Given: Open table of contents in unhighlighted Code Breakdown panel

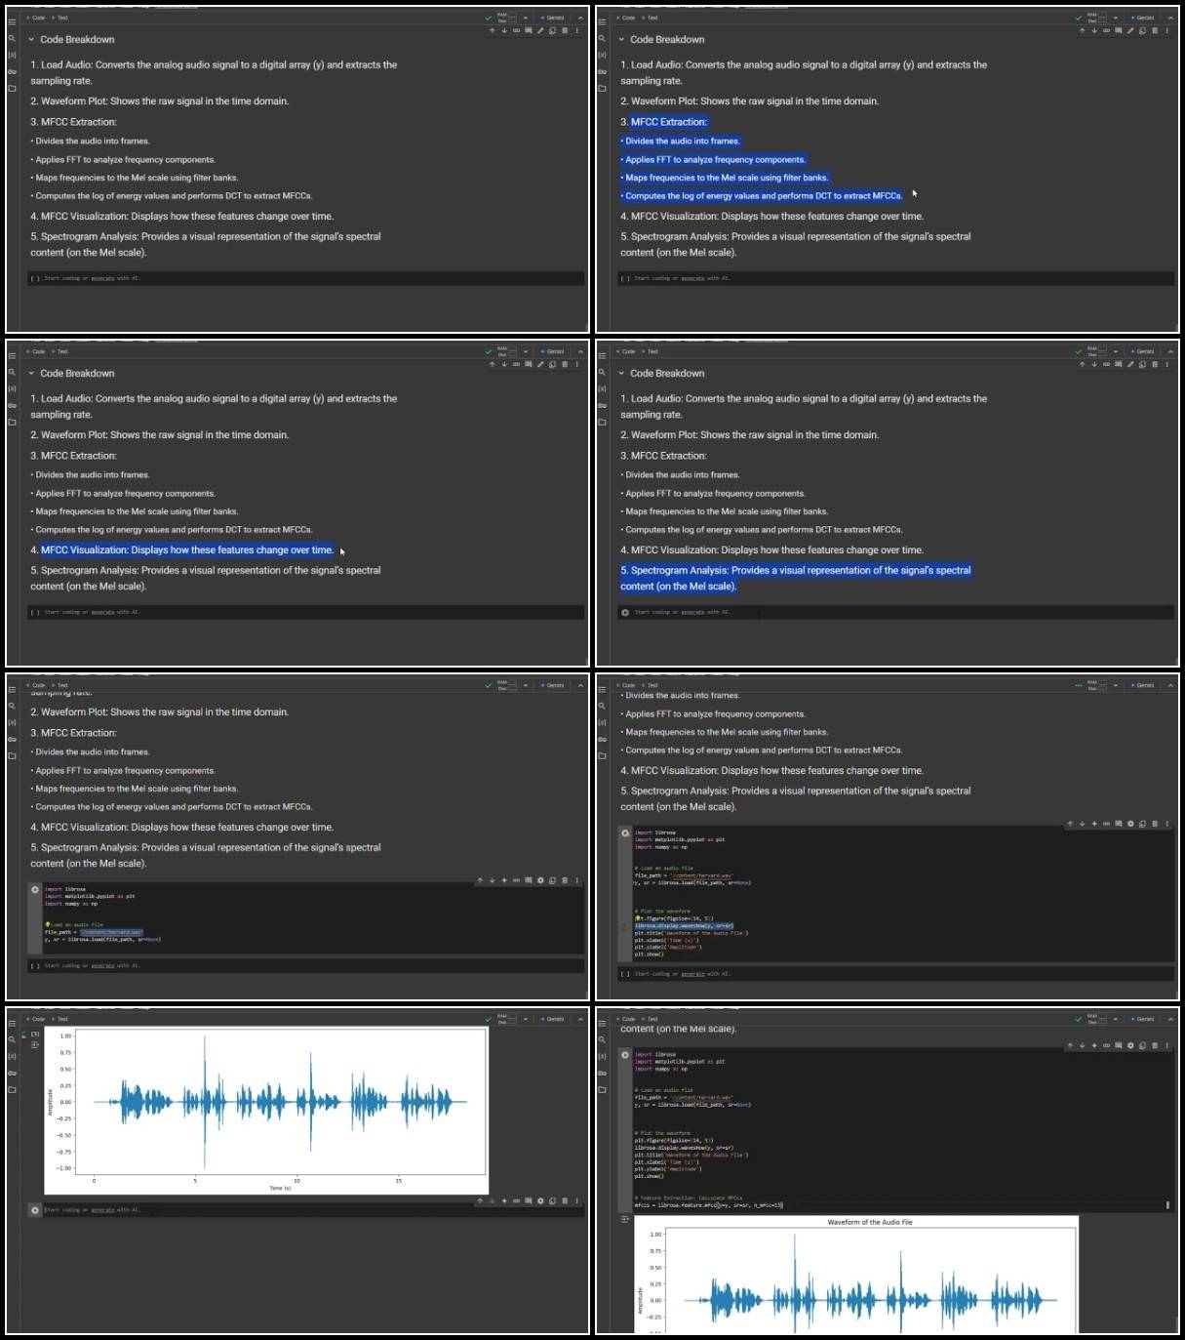Looking at the screenshot, I should click(12, 21).
